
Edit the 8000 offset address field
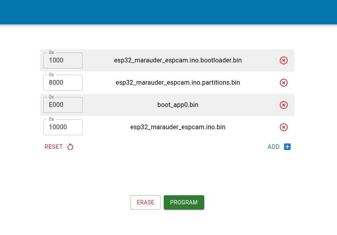[63, 83]
